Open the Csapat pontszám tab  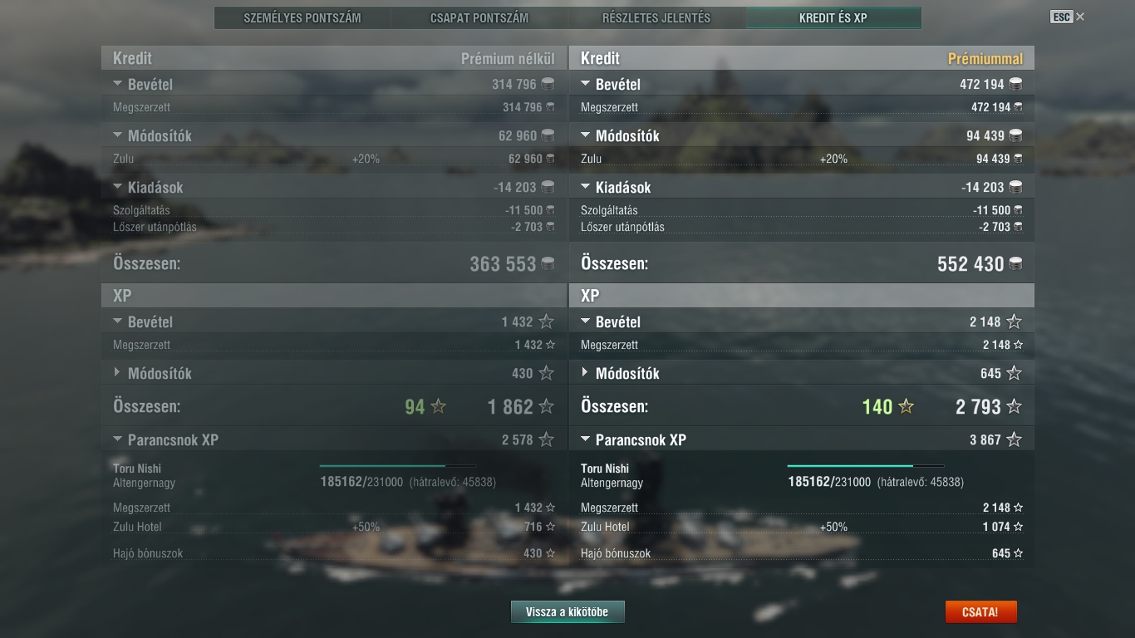point(479,17)
